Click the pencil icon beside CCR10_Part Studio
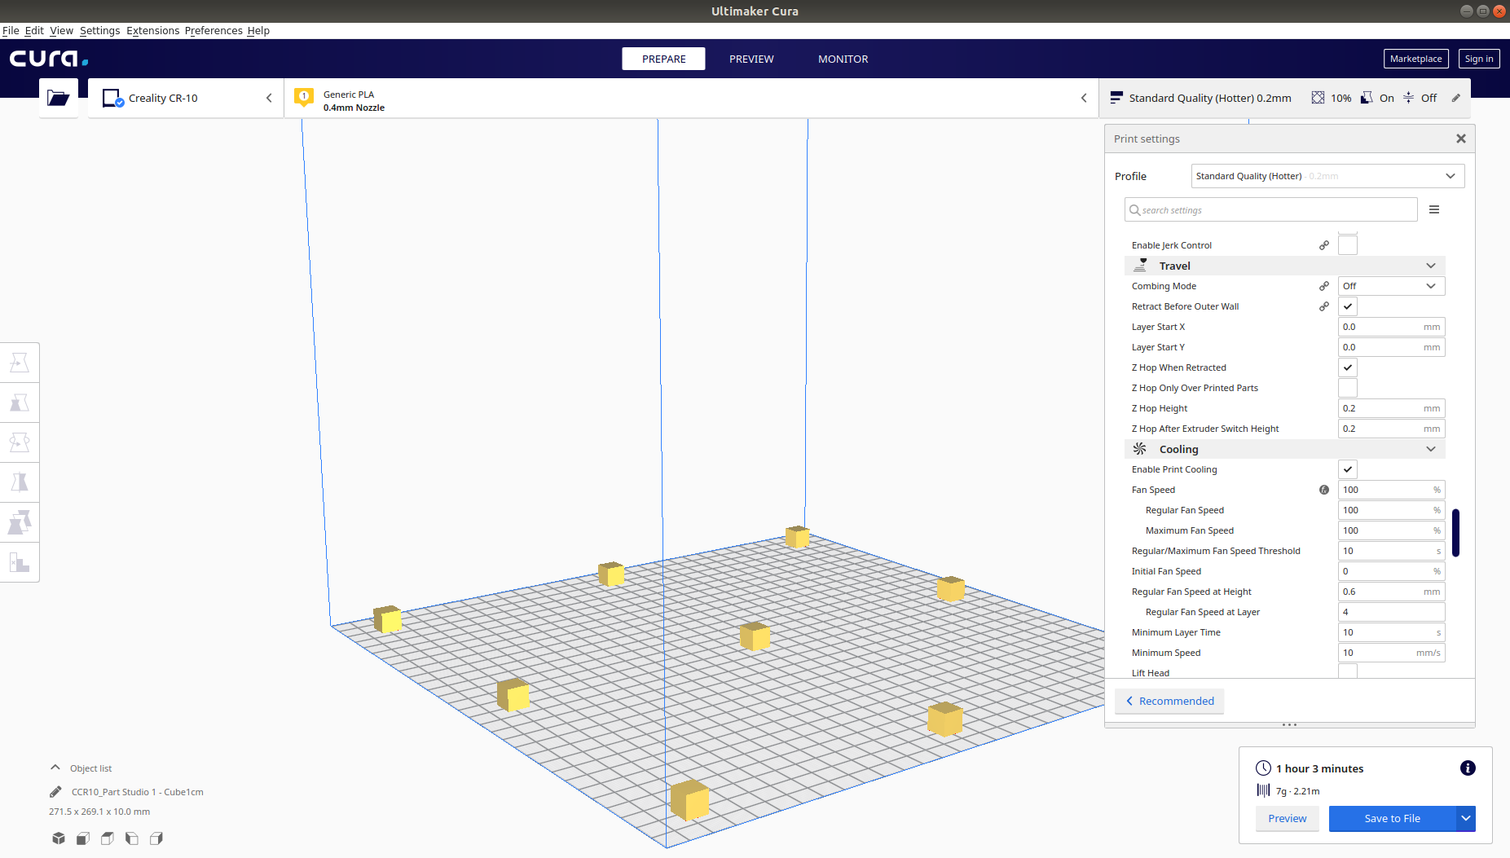The height and width of the screenshot is (858, 1510). [x=55, y=792]
